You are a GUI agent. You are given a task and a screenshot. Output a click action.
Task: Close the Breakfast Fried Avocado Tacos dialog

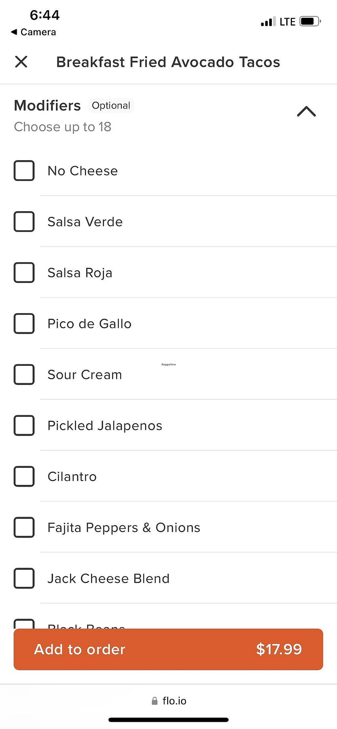pos(21,62)
